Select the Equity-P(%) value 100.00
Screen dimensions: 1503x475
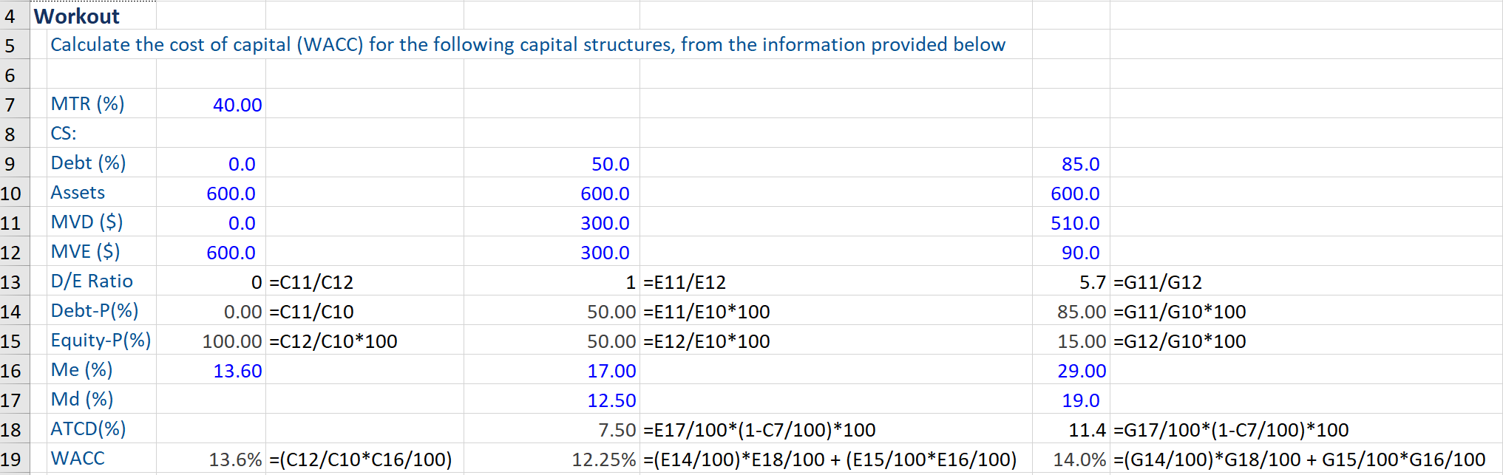pyautogui.click(x=231, y=341)
